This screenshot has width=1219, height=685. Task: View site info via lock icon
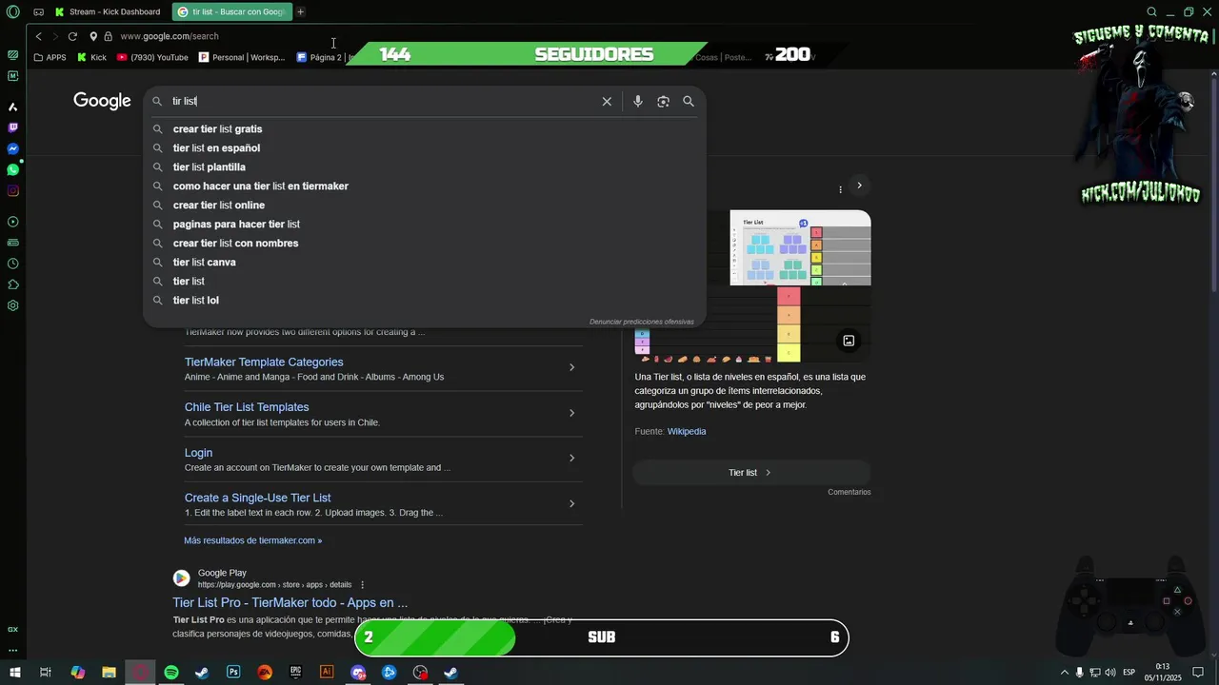pyautogui.click(x=108, y=36)
